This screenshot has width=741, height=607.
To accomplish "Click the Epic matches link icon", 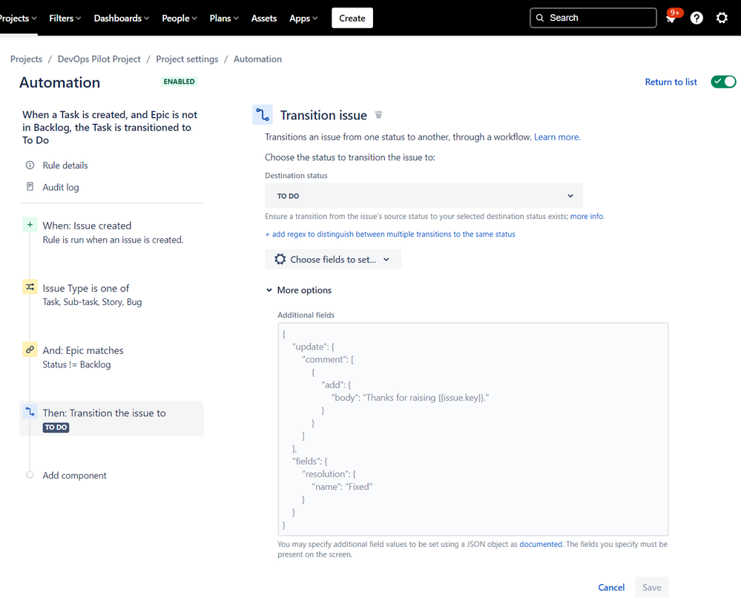I will 30,350.
